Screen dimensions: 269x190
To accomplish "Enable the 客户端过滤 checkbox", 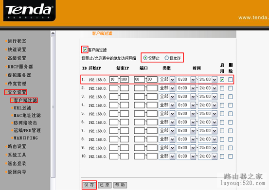I will tap(85, 50).
